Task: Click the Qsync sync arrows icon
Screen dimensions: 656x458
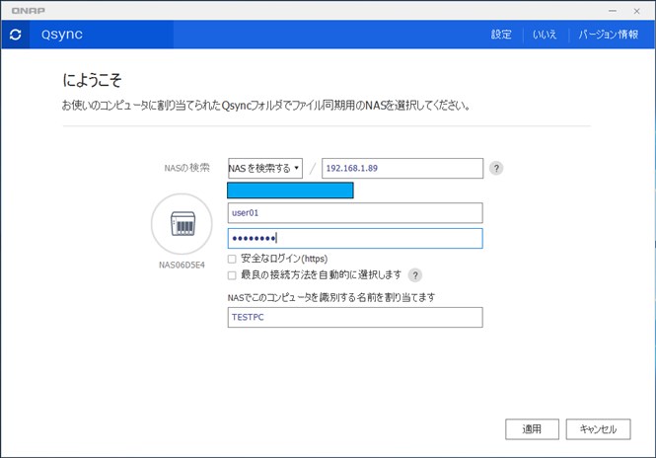Action: pyautogui.click(x=16, y=35)
